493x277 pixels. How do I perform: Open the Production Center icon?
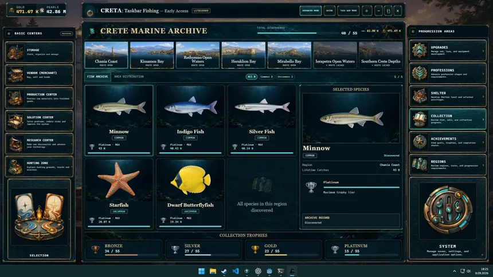click(15, 98)
